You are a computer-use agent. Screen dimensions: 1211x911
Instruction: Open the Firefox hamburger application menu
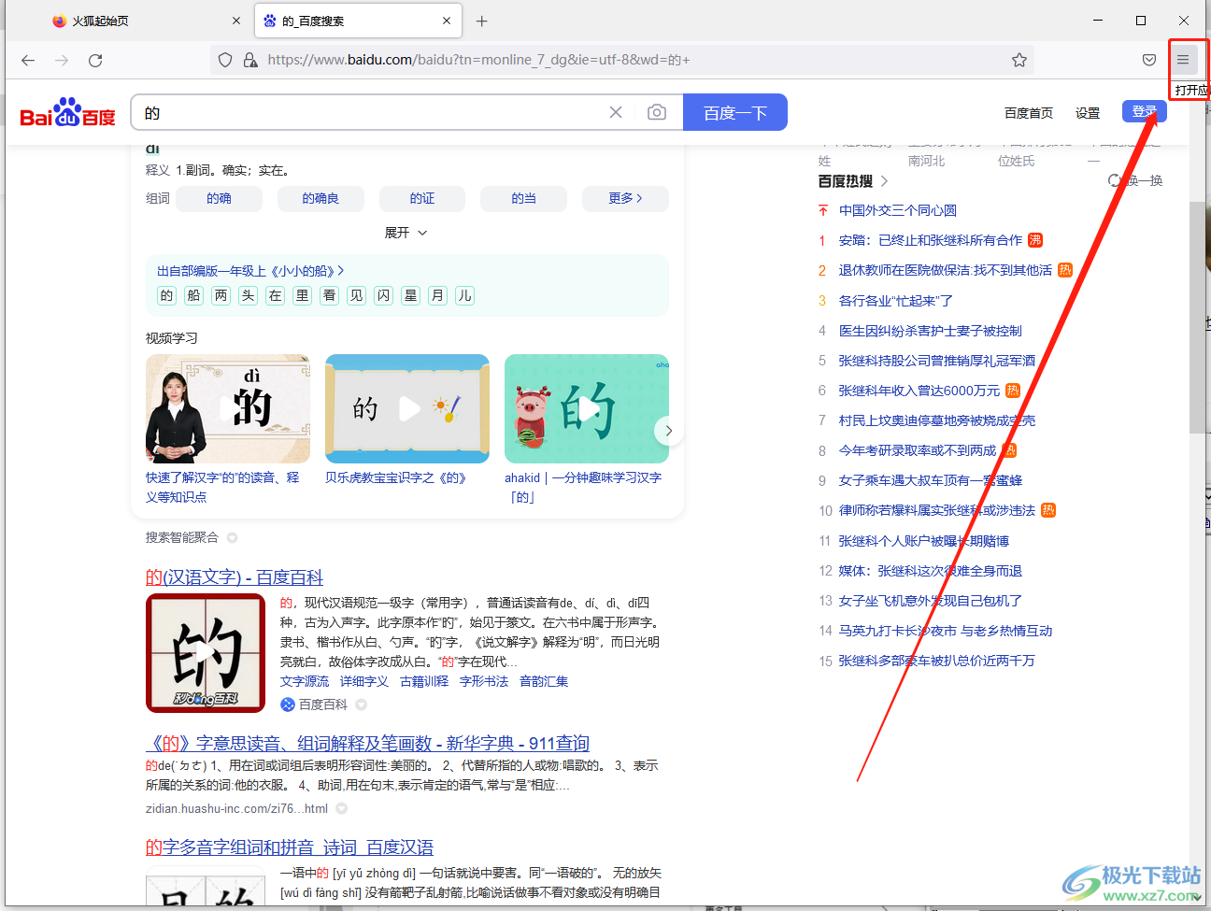coord(1183,60)
